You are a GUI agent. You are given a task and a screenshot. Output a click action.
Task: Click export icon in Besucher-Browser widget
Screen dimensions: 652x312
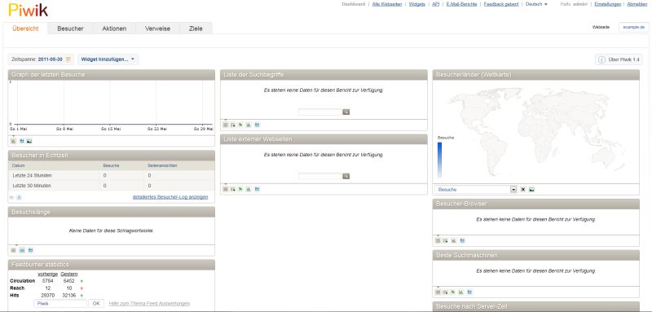[x=462, y=240]
